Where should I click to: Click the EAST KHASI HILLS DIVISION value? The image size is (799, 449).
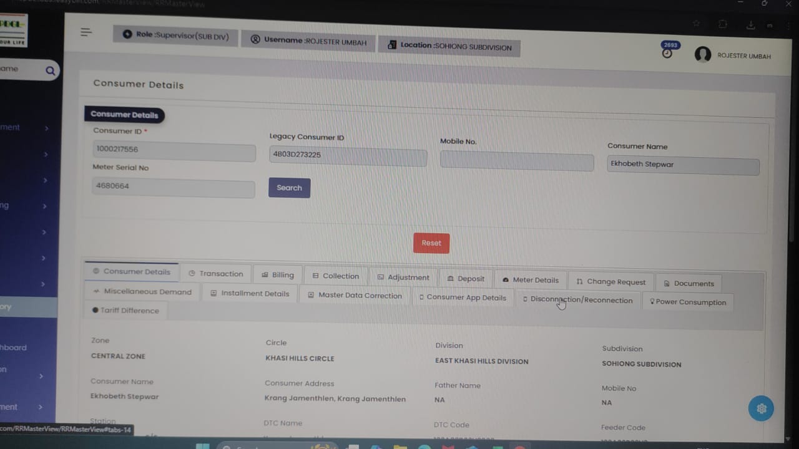[x=482, y=361]
